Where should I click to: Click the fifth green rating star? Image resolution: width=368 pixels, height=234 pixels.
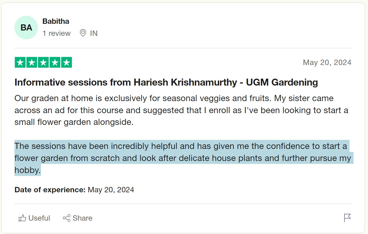pos(67,63)
